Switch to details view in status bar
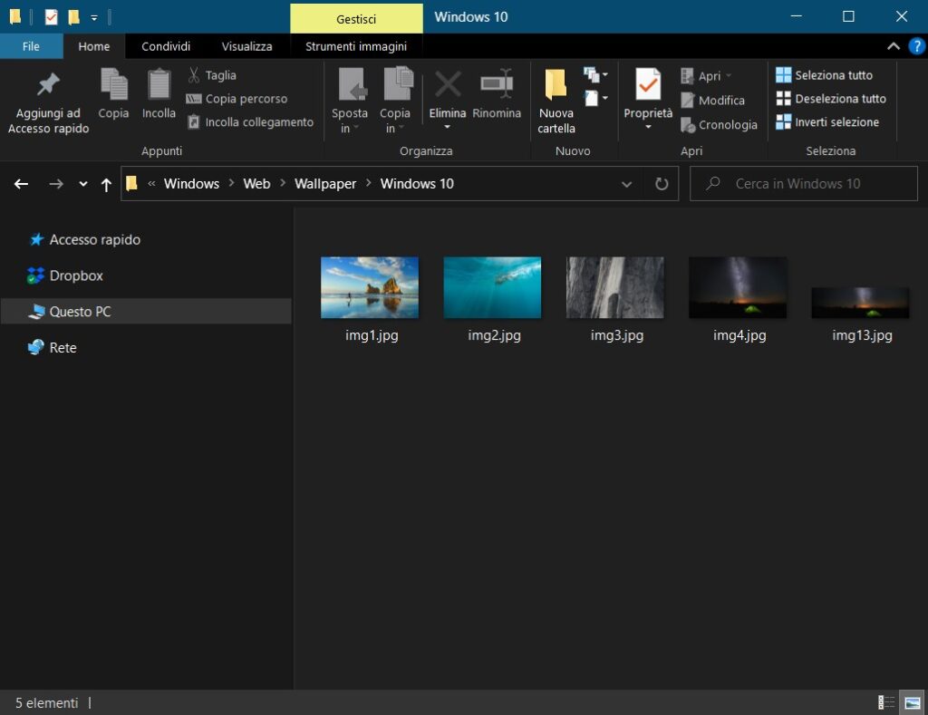The height and width of the screenshot is (715, 928). [x=886, y=702]
